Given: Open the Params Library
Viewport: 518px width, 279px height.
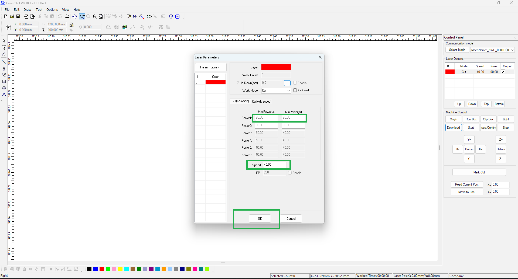Looking at the screenshot, I should click(x=210, y=67).
